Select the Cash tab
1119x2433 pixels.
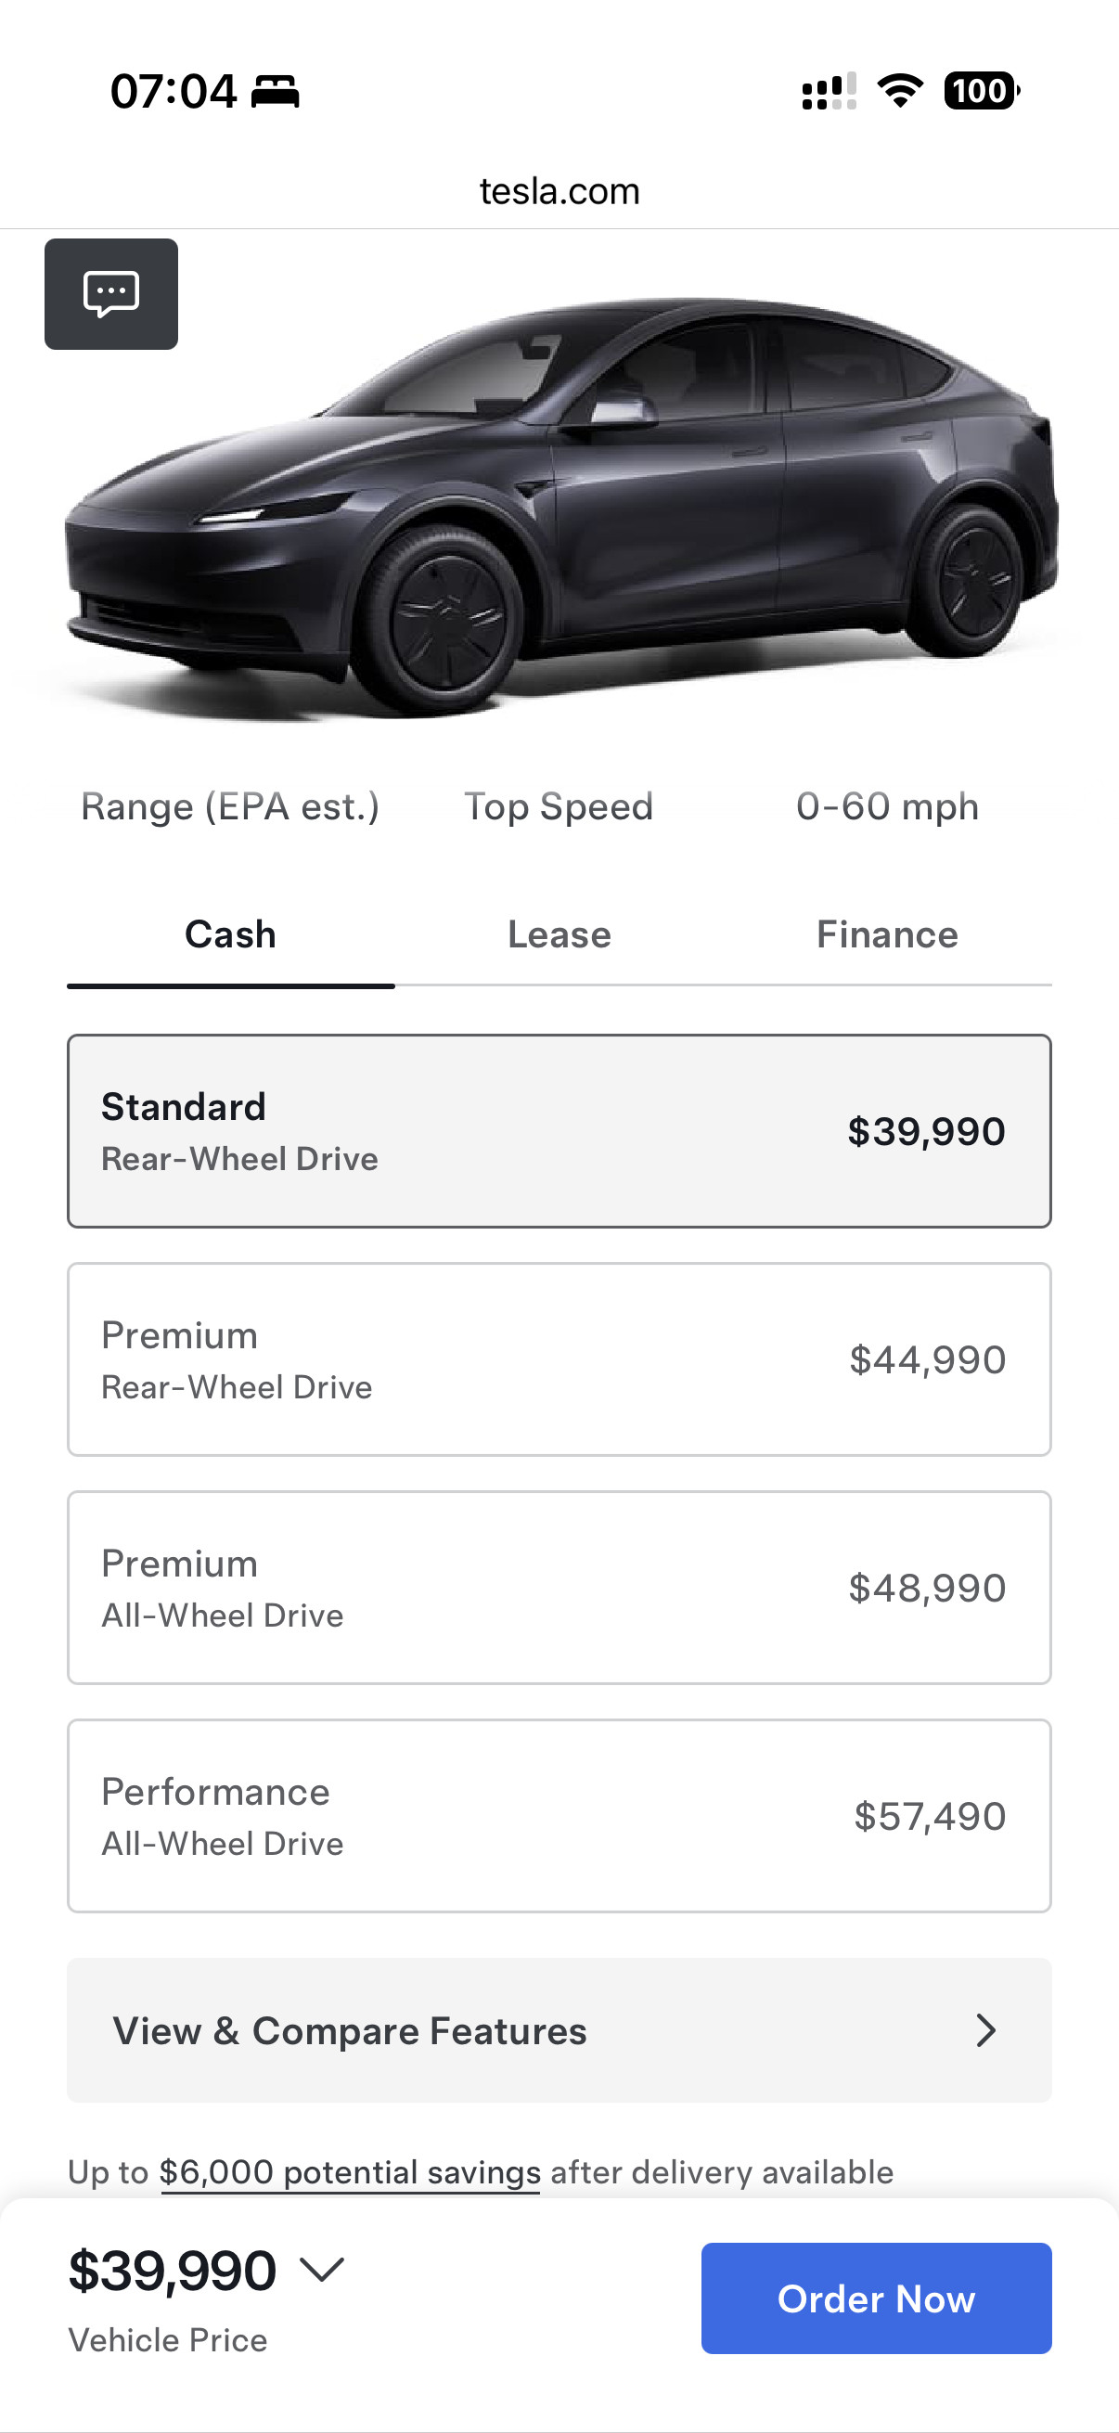click(230, 934)
